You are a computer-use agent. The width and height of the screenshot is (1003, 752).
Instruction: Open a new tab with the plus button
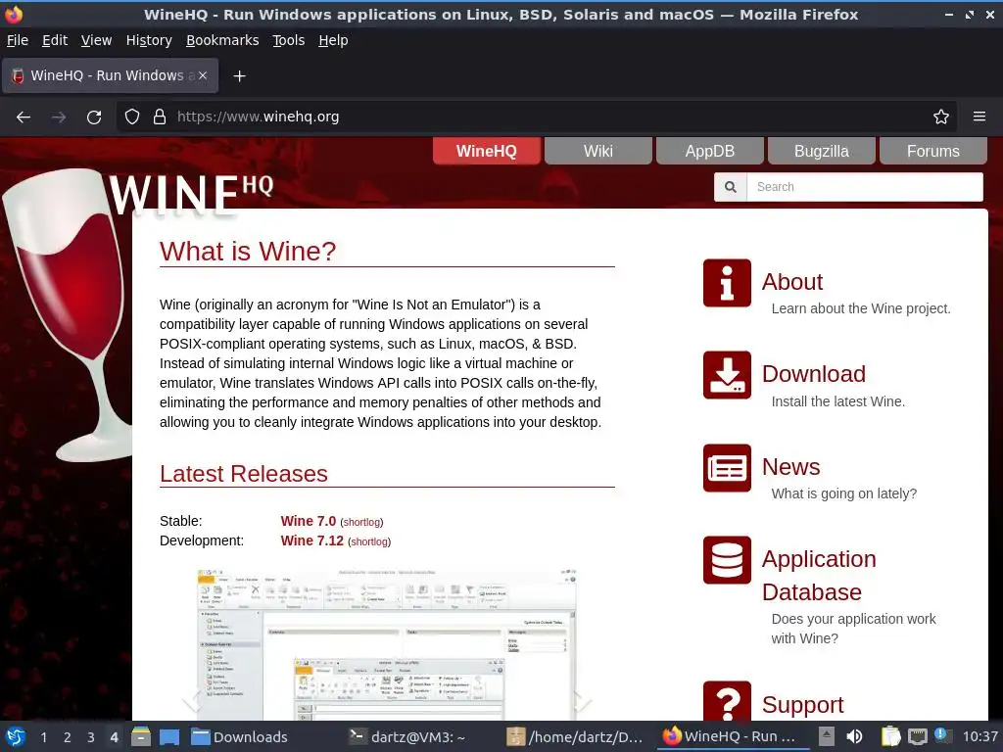click(x=239, y=76)
